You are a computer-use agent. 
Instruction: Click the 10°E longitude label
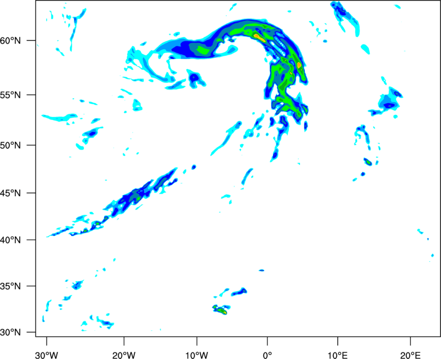(337, 355)
